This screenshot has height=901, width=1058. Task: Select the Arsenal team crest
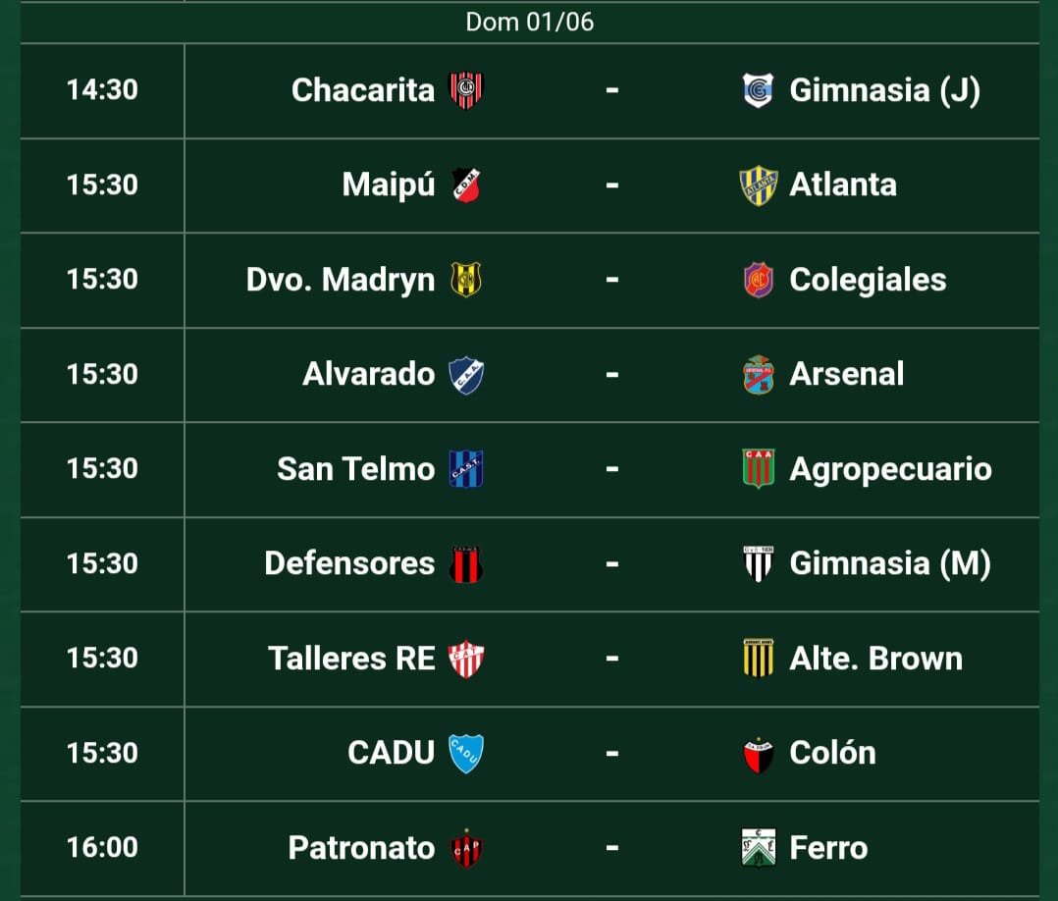759,375
